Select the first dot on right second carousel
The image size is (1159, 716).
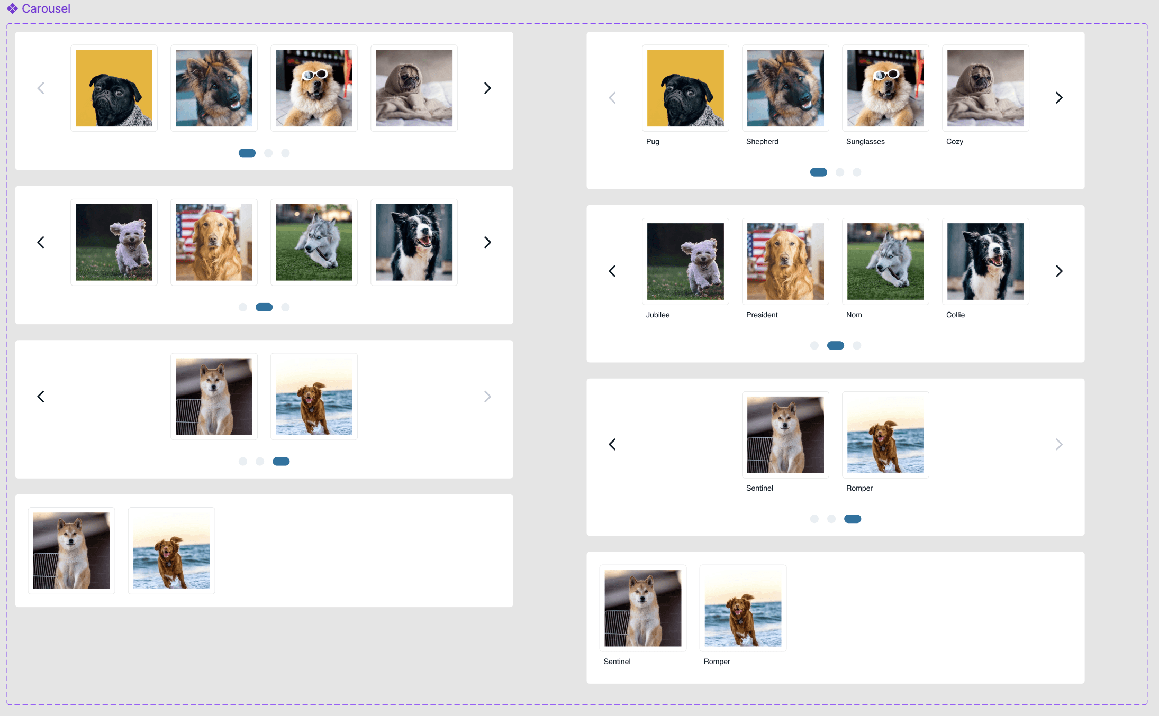point(814,345)
